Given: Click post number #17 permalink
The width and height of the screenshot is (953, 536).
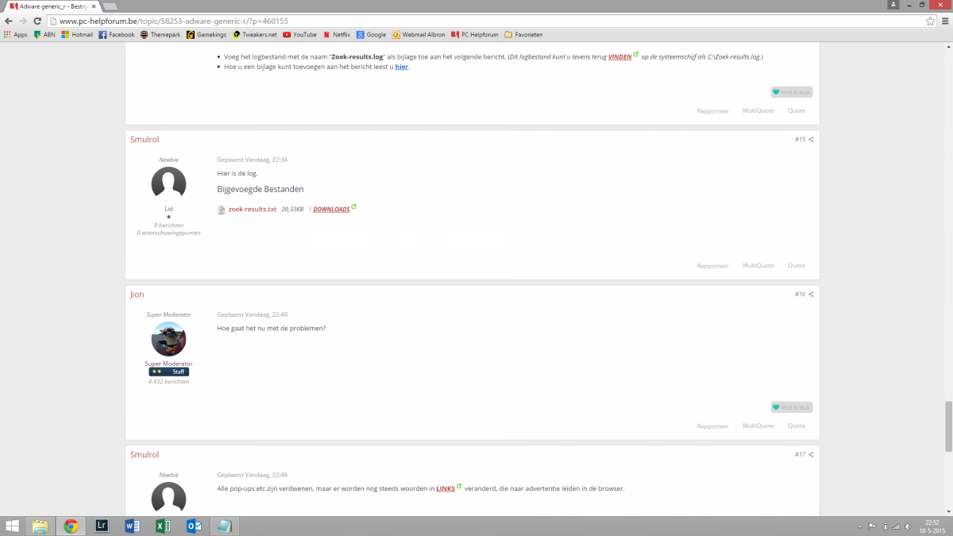Looking at the screenshot, I should pyautogui.click(x=800, y=455).
